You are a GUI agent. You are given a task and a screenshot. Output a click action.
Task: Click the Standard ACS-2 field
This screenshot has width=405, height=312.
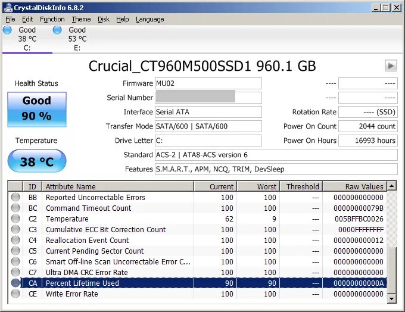pos(276,155)
